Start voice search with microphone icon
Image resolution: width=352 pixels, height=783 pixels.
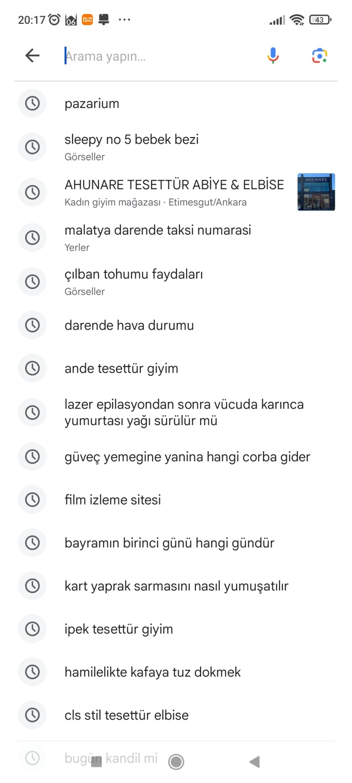coord(273,56)
